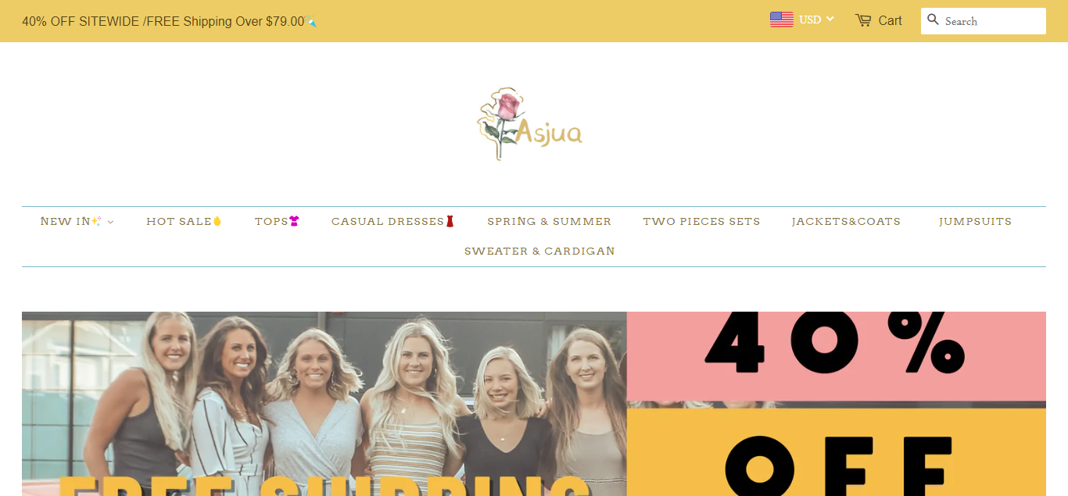Open the Spring & Summer menu
The image size is (1068, 496).
[549, 222]
